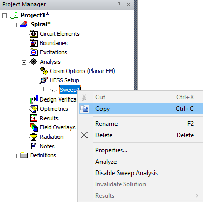Choose Rename from the context menu
This screenshot has height=202, width=203.
[x=141, y=124]
